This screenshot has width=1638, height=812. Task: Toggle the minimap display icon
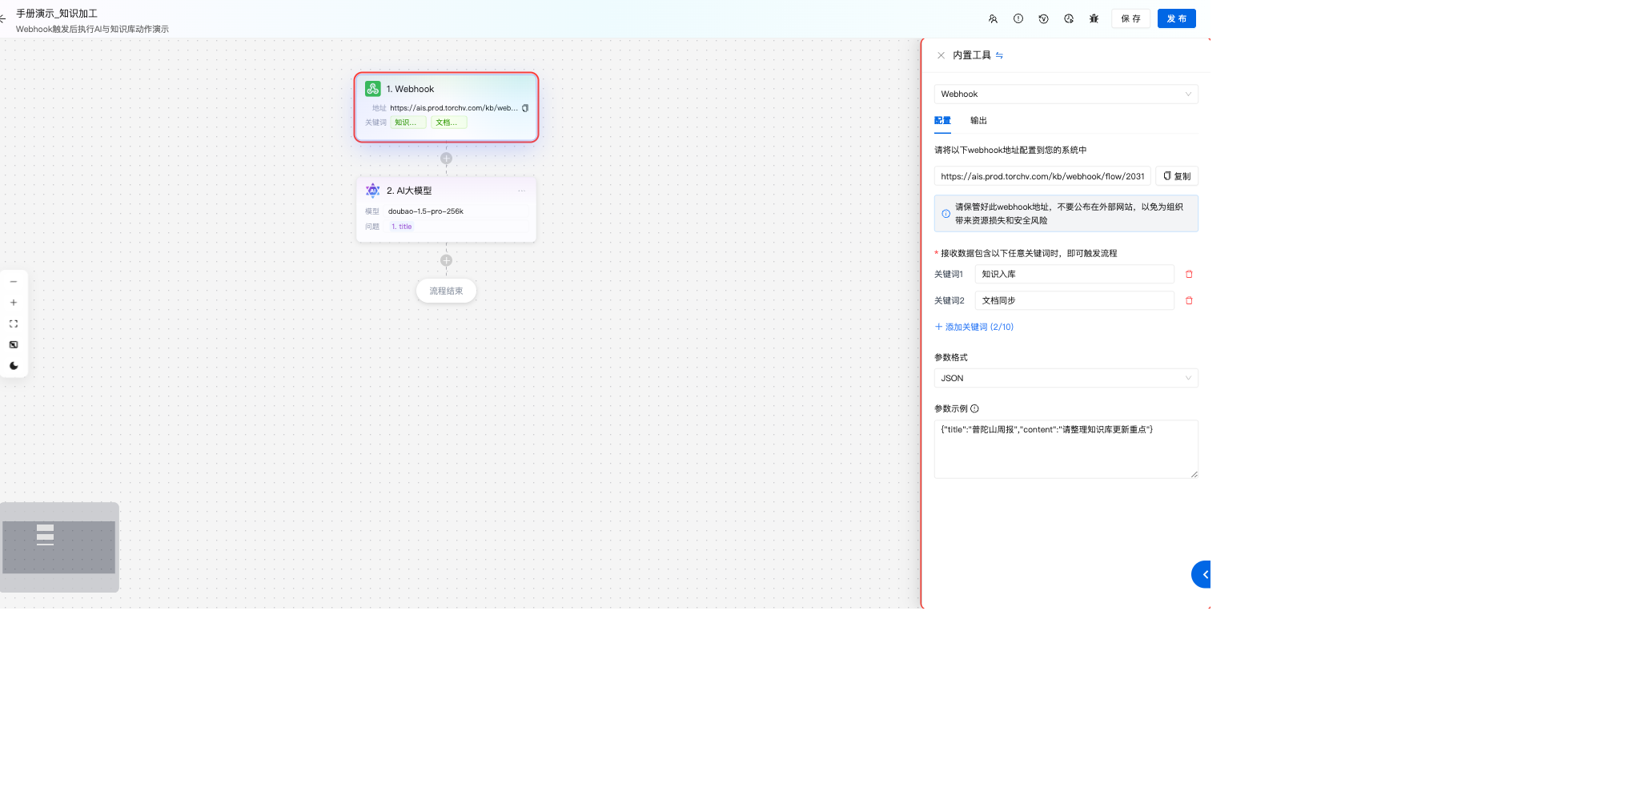14,345
